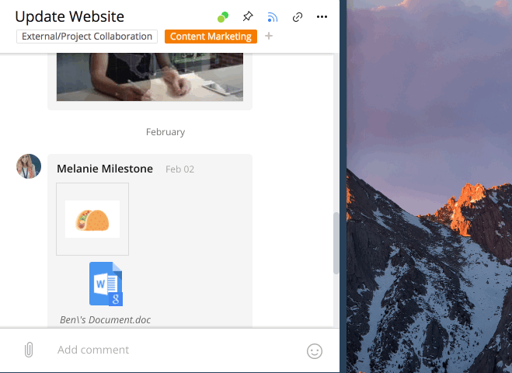Open Melanie Milestone's profile name

coord(105,169)
